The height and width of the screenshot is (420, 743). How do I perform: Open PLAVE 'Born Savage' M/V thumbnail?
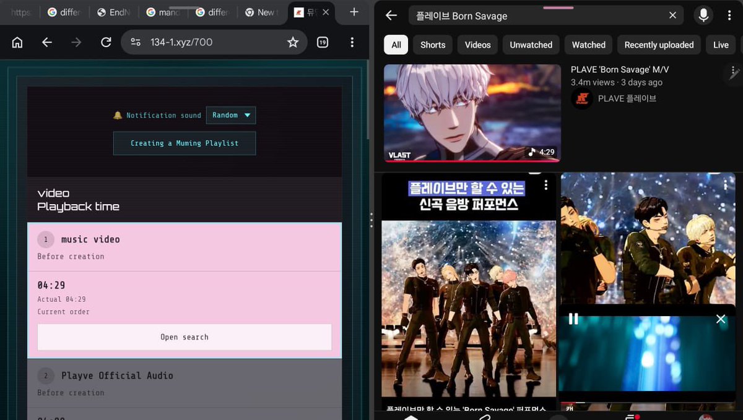coord(472,113)
